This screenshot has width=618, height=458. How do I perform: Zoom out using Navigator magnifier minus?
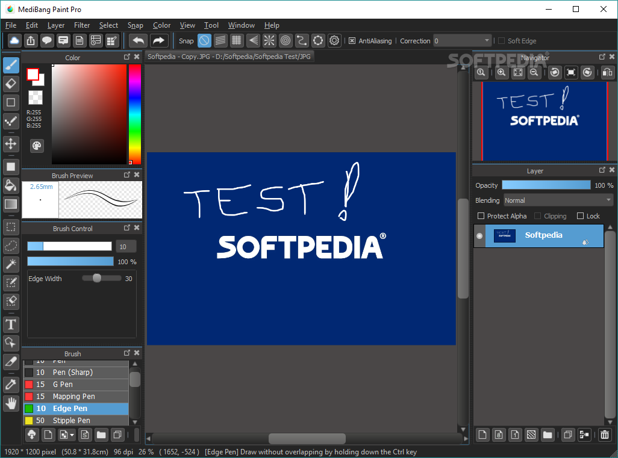[534, 72]
